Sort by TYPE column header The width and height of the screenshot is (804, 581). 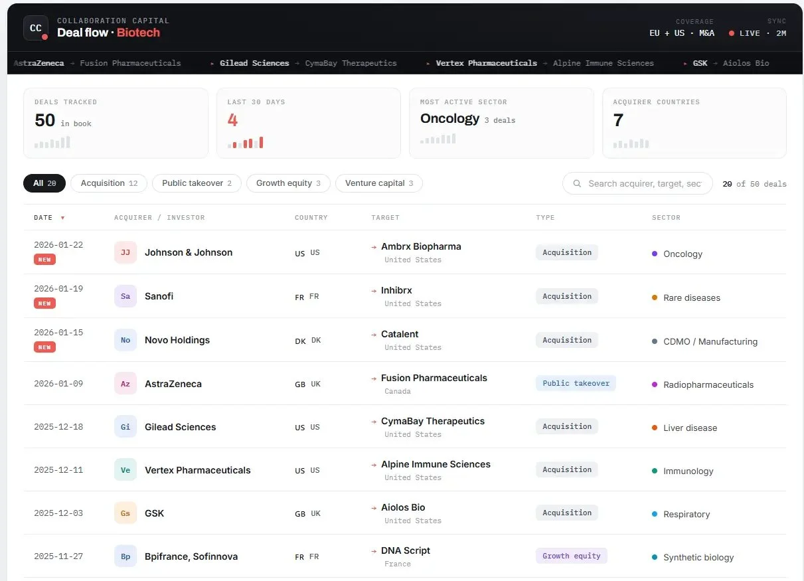545,218
